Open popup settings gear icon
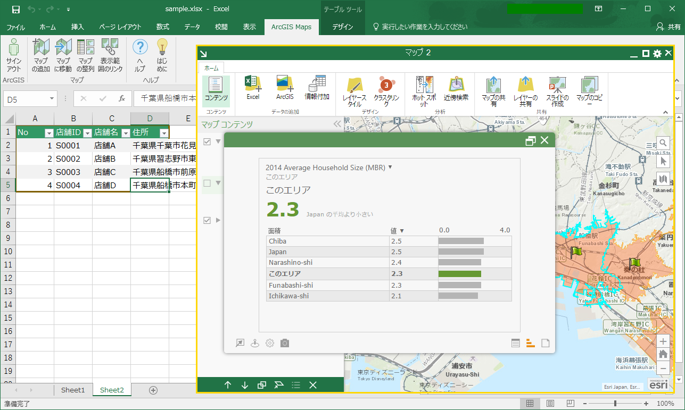The height and width of the screenshot is (410, 685). [270, 343]
